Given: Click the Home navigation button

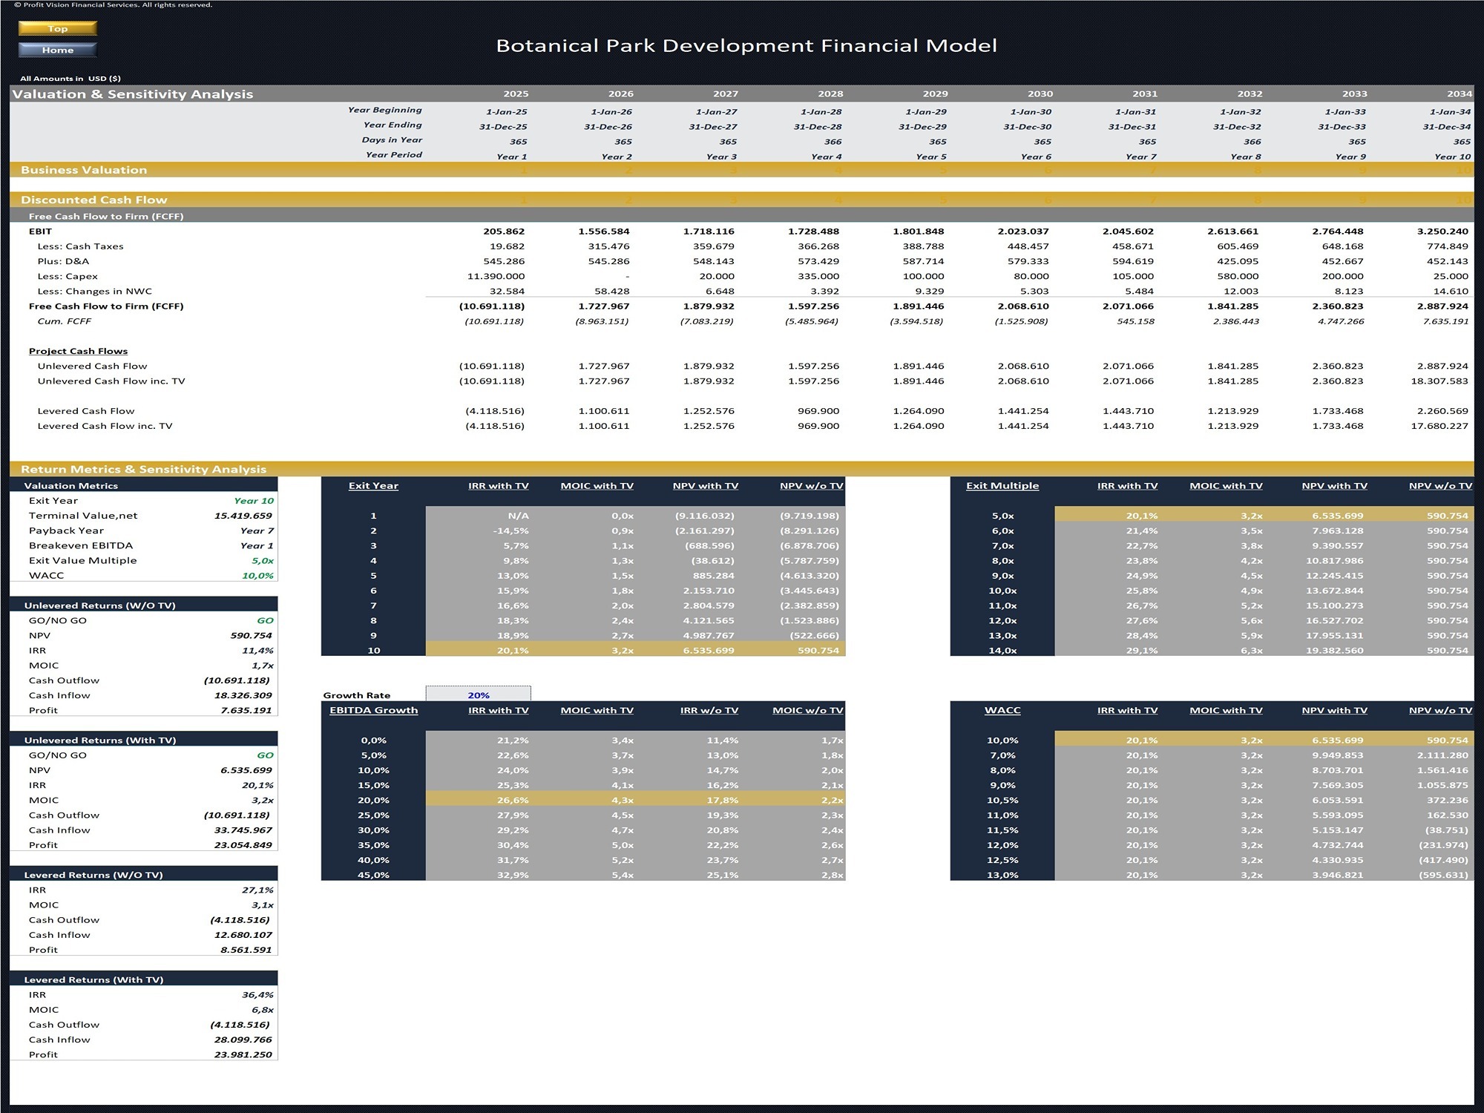Looking at the screenshot, I should (x=58, y=50).
